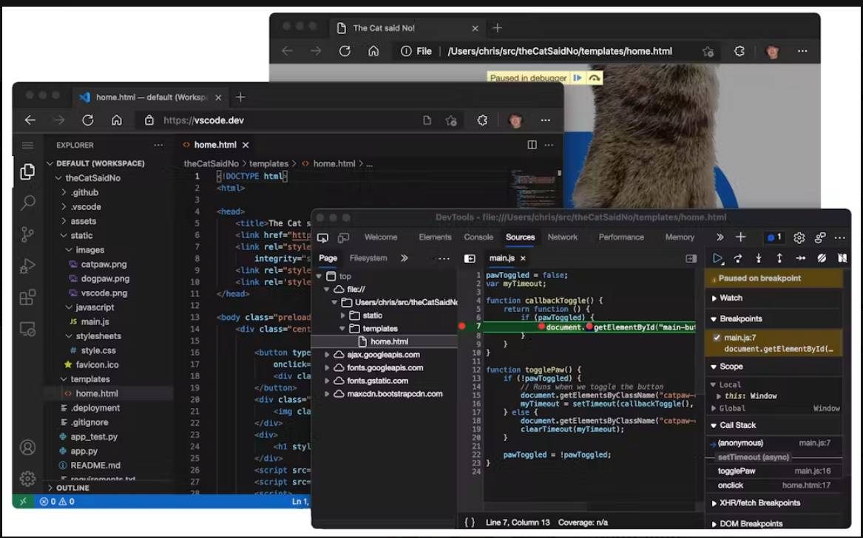
Task: Toggle pause on exceptions icon in DevTools
Action: click(x=842, y=258)
